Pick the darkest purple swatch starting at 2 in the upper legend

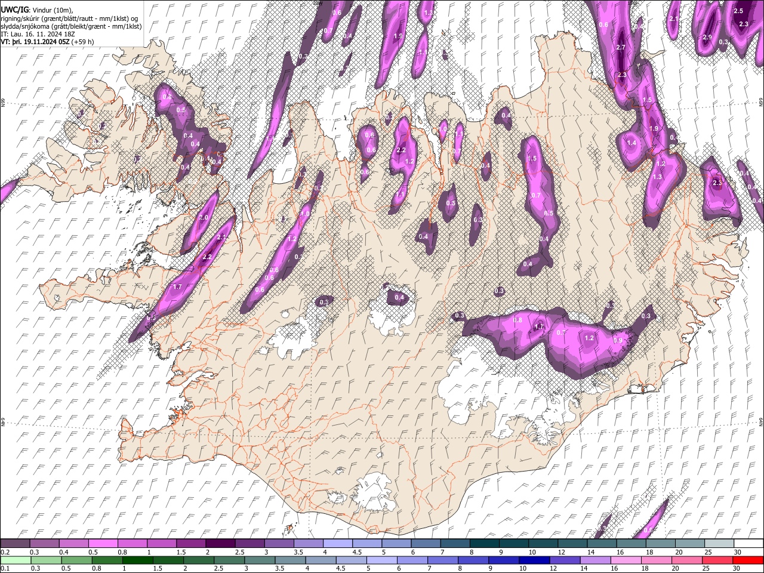click(x=220, y=544)
